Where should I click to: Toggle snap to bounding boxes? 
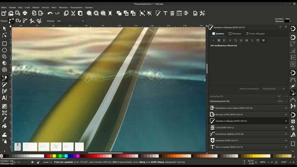pyautogui.click(x=293, y=37)
